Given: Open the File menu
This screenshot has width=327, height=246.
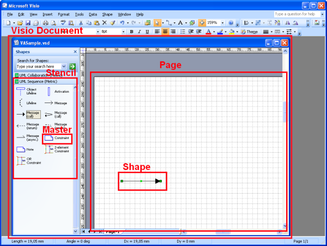Looking at the screenshot, I should click(10, 14).
